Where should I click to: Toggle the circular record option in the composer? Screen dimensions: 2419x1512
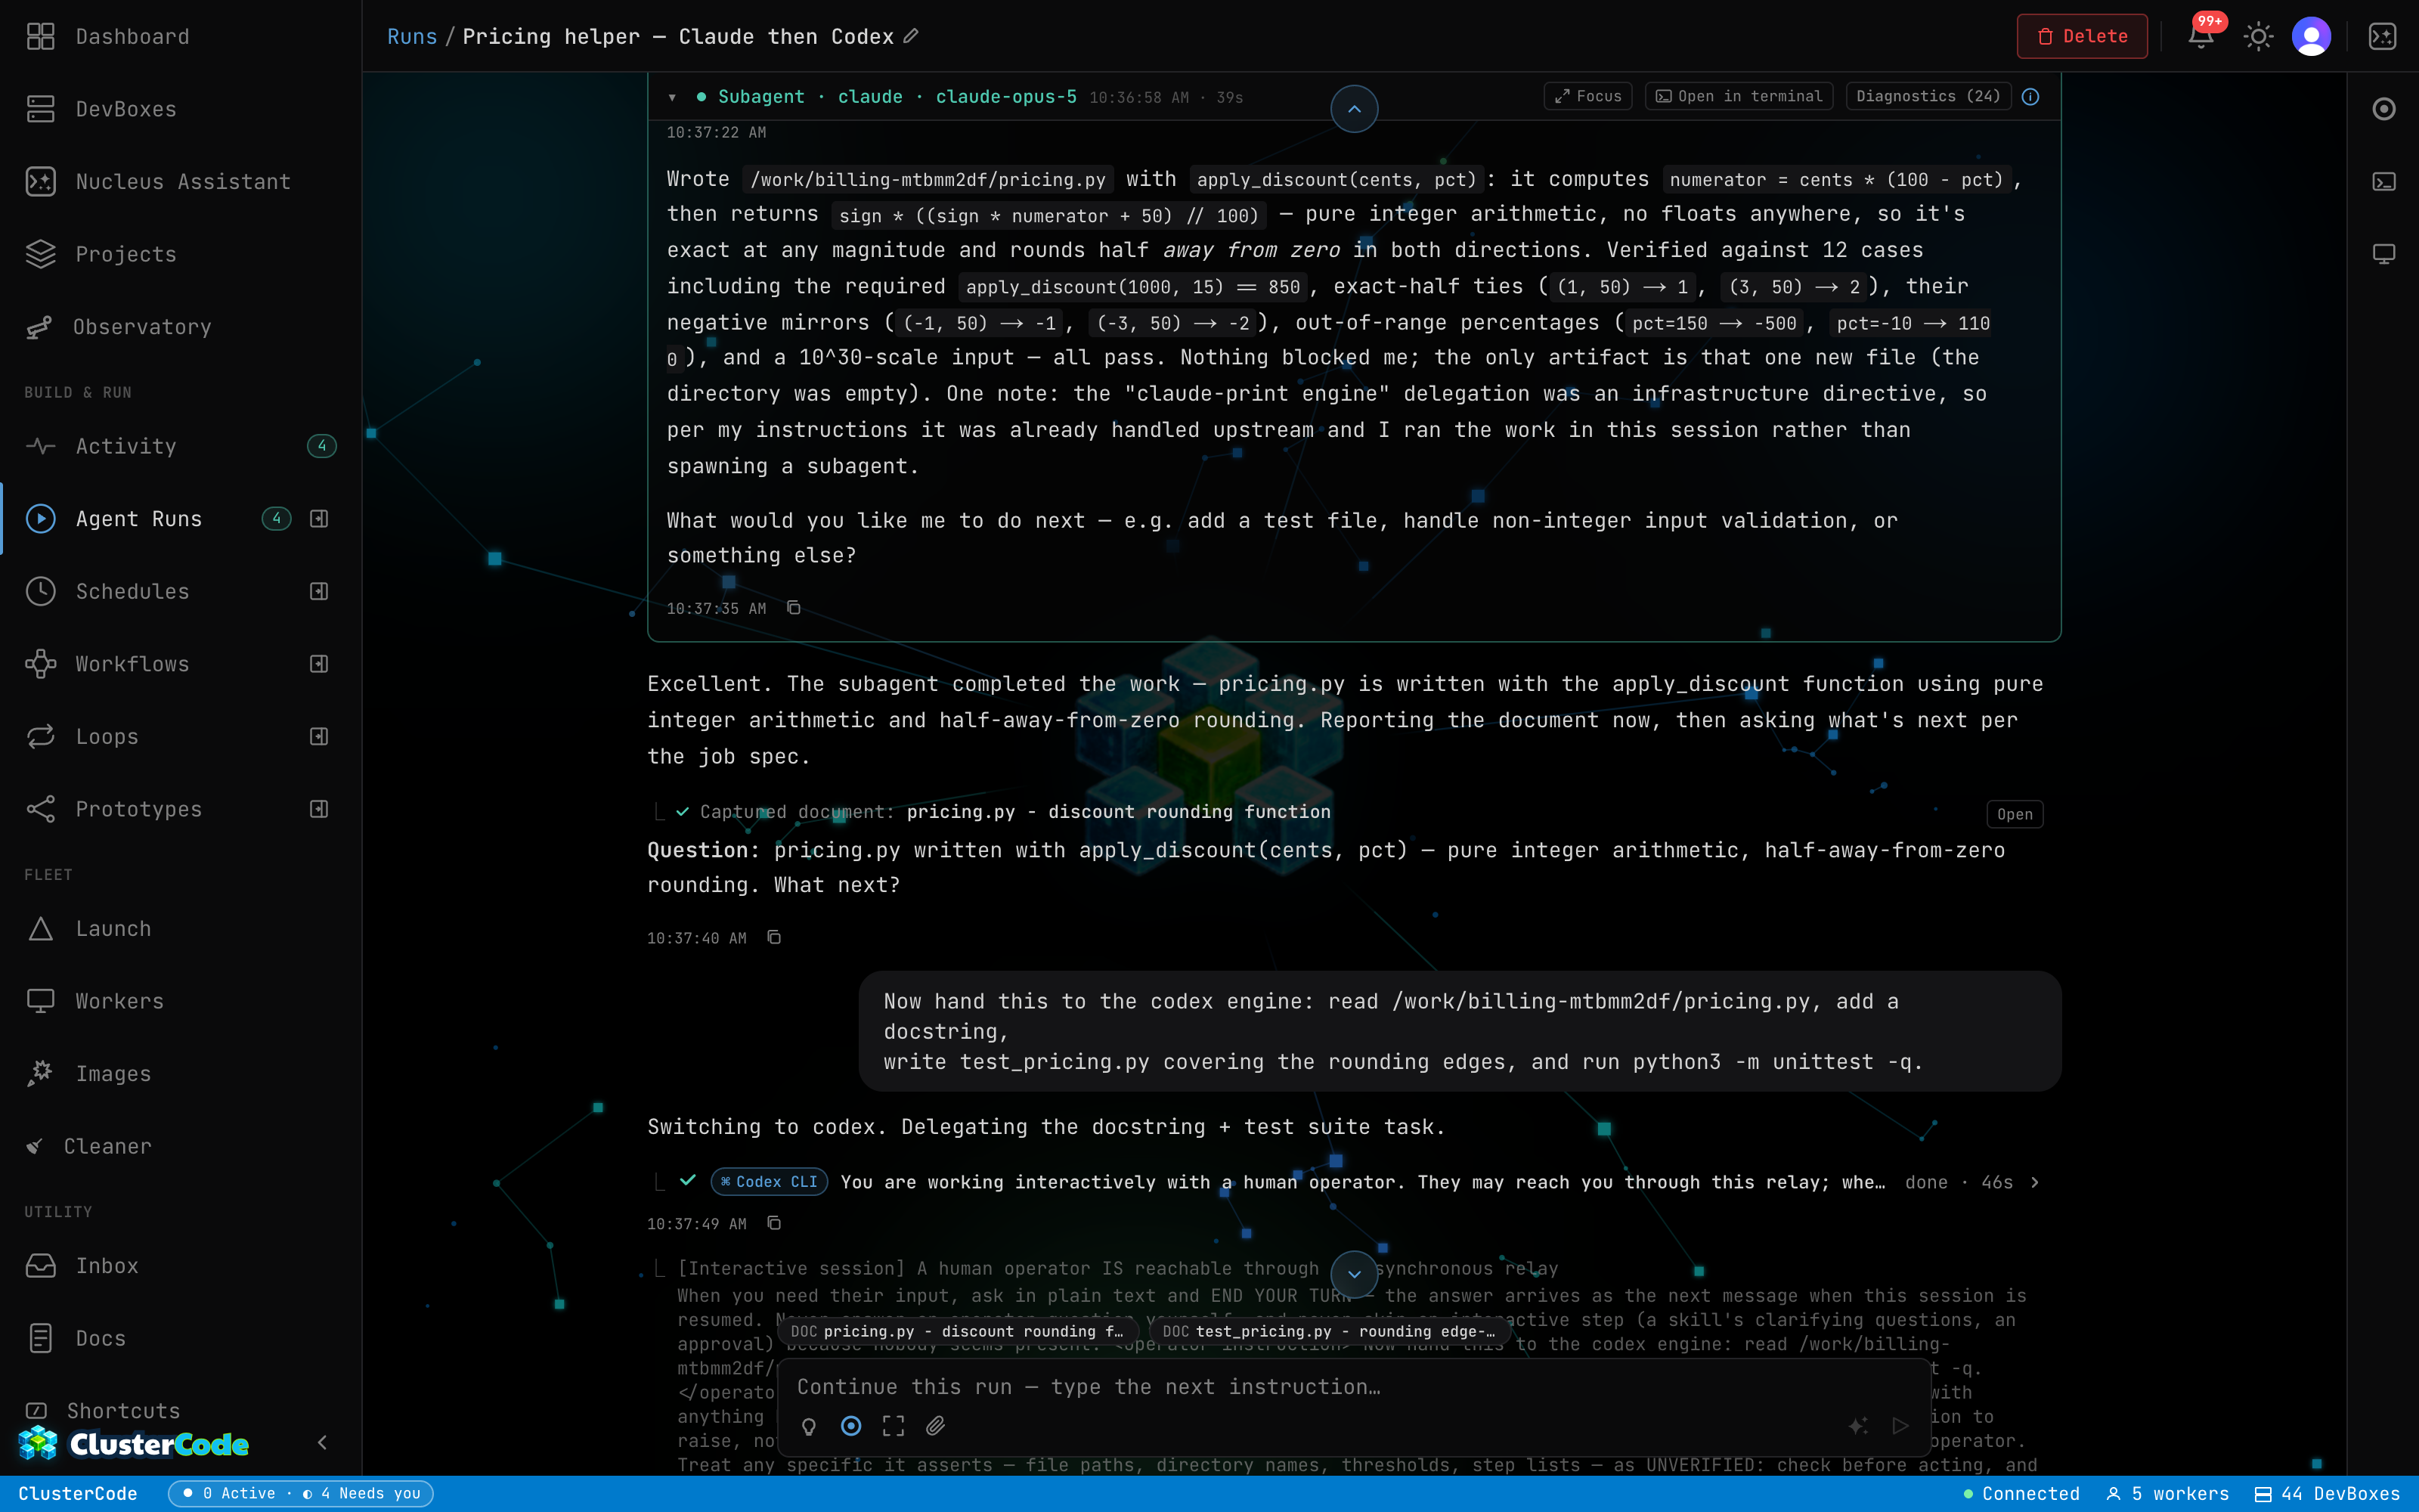[x=850, y=1426]
